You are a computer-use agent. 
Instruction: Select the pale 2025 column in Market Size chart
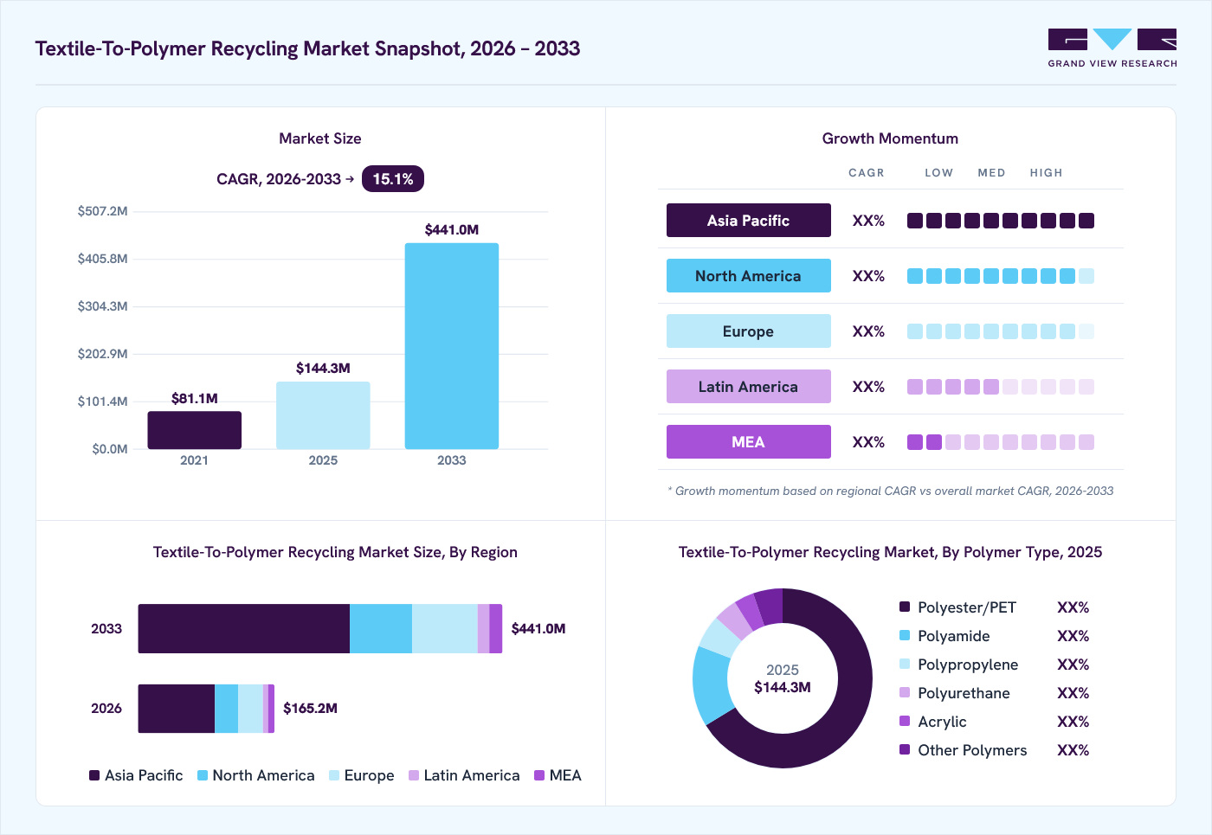pyautogui.click(x=323, y=415)
